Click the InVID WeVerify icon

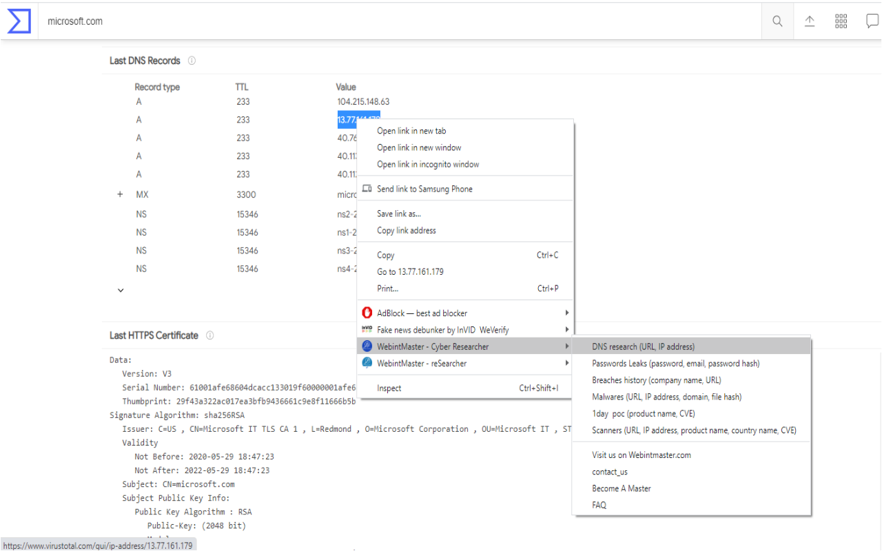tap(367, 330)
